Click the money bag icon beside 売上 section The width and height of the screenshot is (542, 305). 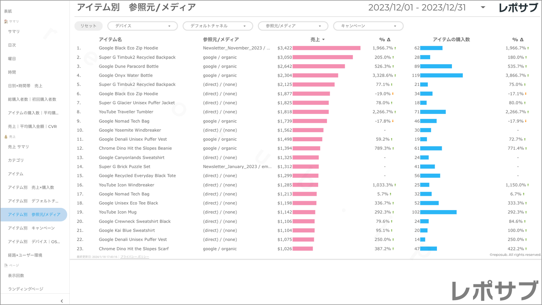pyautogui.click(x=6, y=137)
